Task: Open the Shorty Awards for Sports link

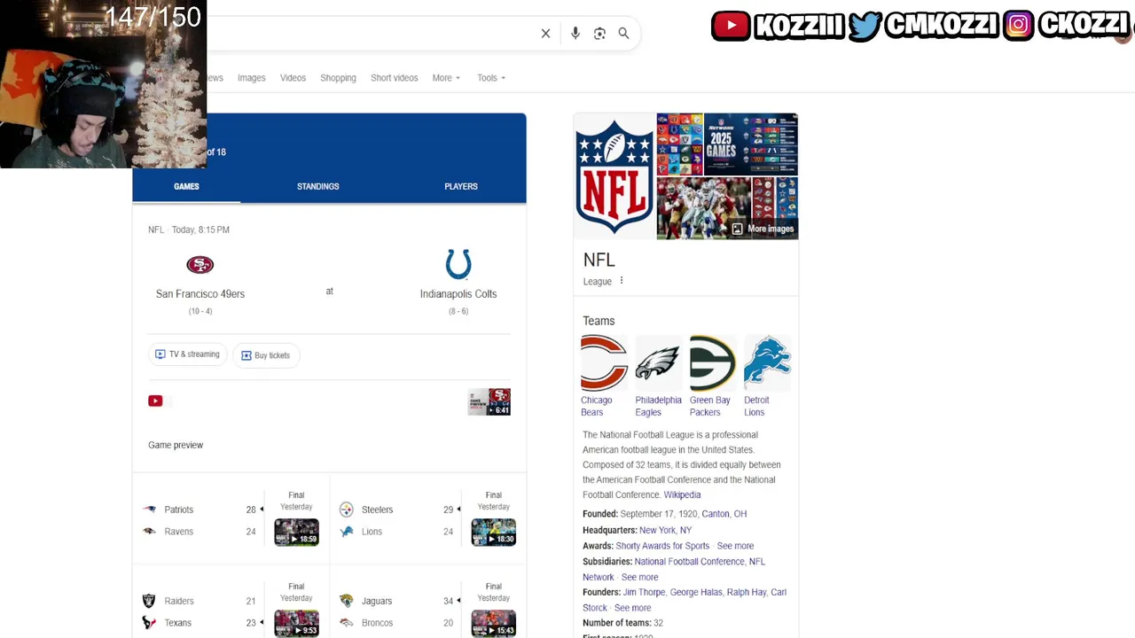Action: tap(662, 546)
